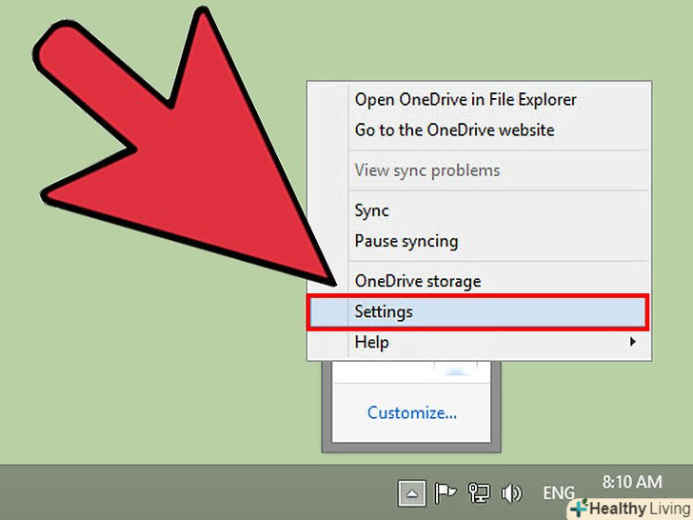Viewport: 693px width, 520px height.
Task: Open the volume speaker icon
Action: pyautogui.click(x=511, y=493)
